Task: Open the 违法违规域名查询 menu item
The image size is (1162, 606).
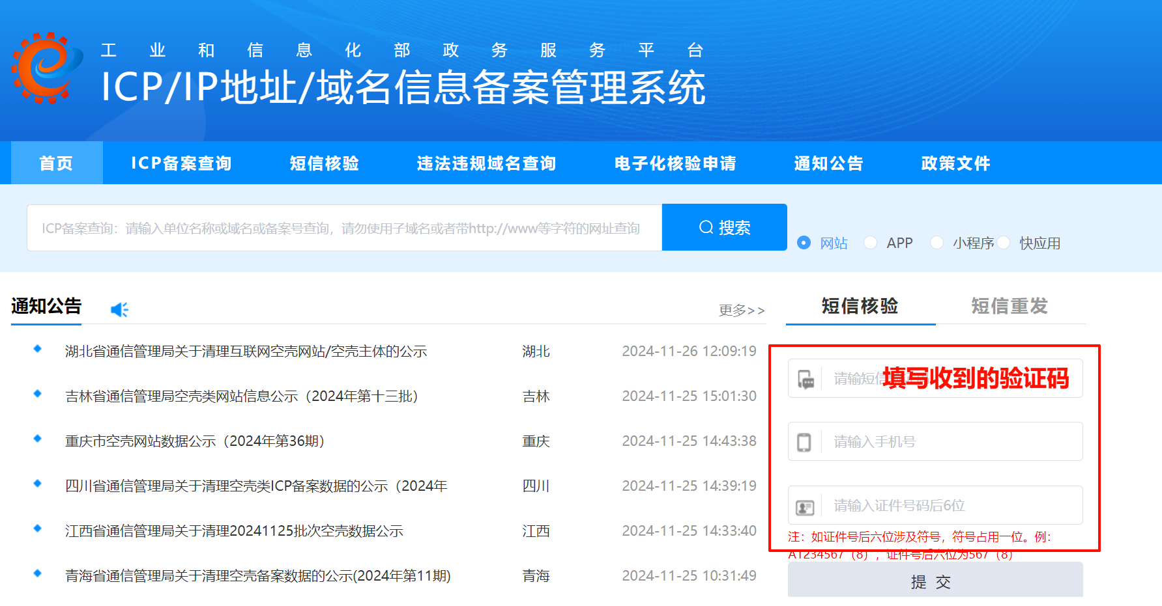Action: pyautogui.click(x=486, y=163)
